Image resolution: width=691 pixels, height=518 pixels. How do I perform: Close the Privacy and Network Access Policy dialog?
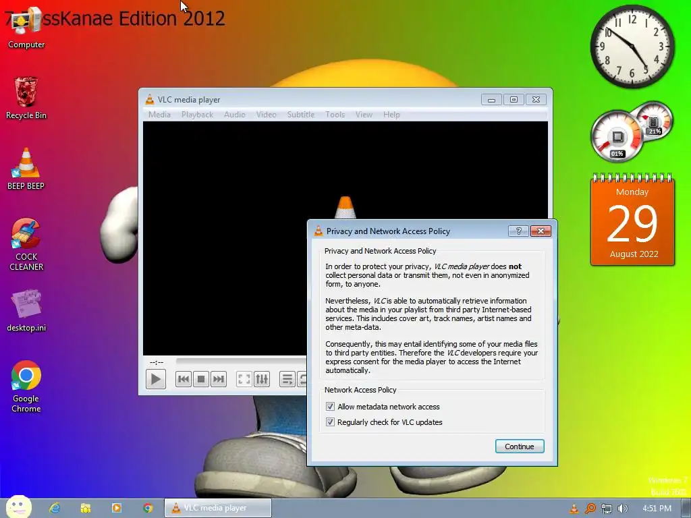[541, 231]
